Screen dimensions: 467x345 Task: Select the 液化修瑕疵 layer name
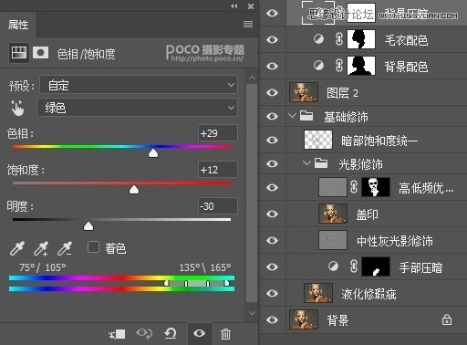[368, 294]
